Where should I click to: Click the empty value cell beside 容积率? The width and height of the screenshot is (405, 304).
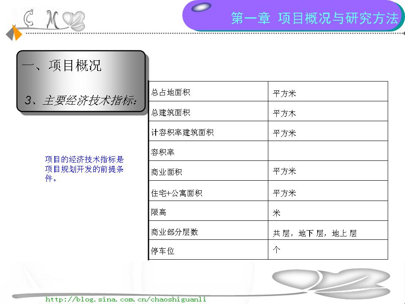pyautogui.click(x=328, y=151)
